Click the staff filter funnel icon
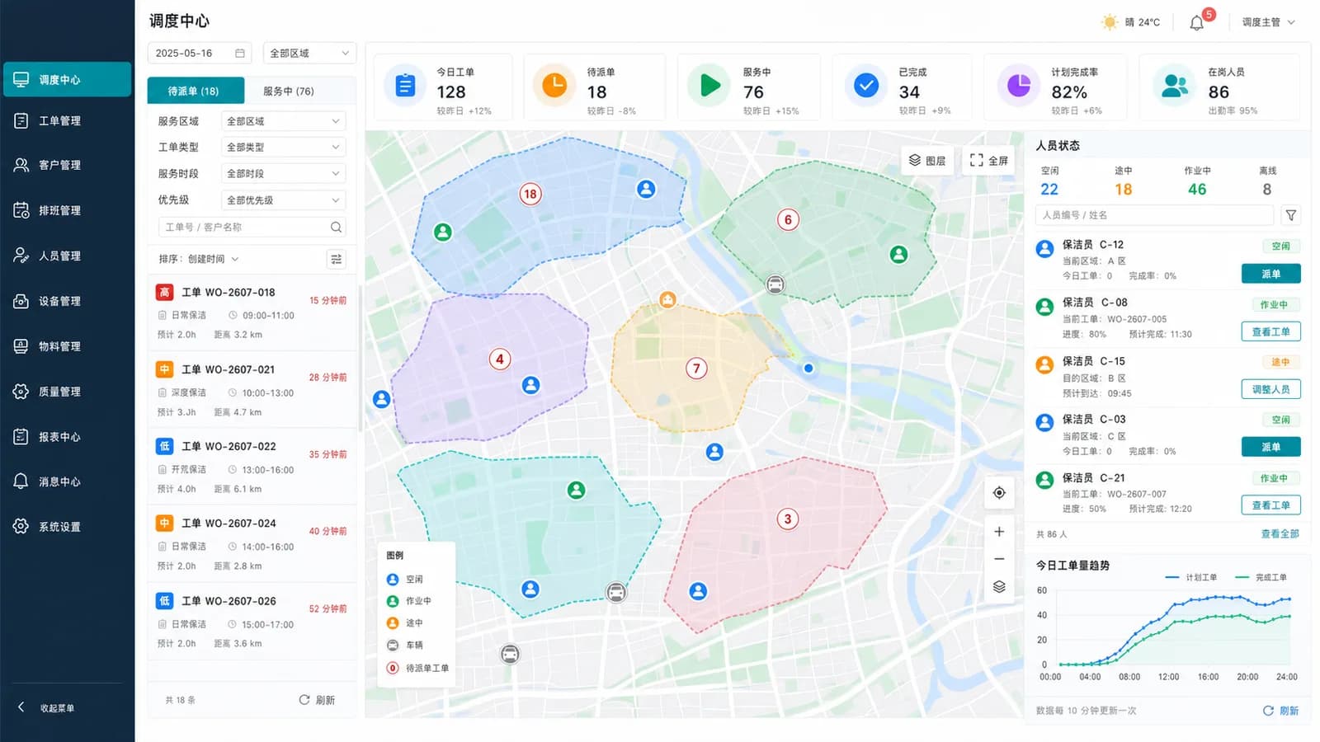The width and height of the screenshot is (1320, 742). pyautogui.click(x=1291, y=215)
